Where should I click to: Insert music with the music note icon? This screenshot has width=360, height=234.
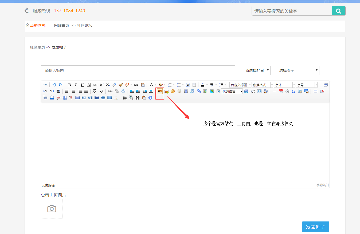(x=192, y=91)
